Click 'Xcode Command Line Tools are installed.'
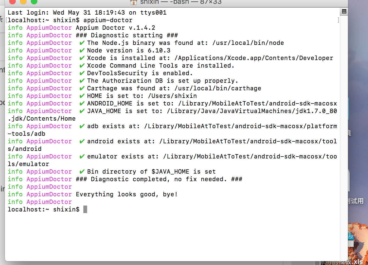 pos(161,66)
